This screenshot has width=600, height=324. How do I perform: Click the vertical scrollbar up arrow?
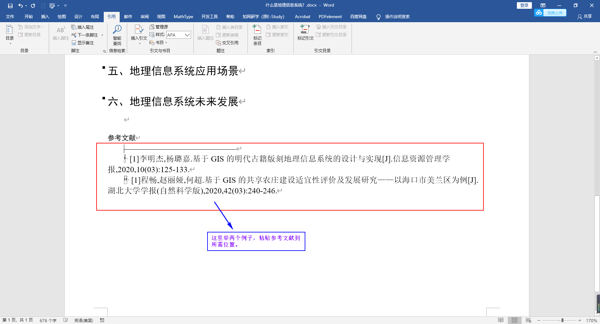(x=597, y=58)
